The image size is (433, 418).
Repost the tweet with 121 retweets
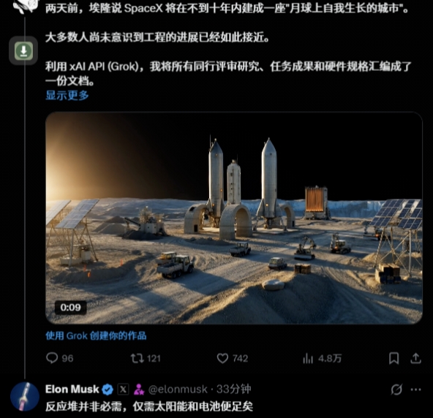coord(138,358)
